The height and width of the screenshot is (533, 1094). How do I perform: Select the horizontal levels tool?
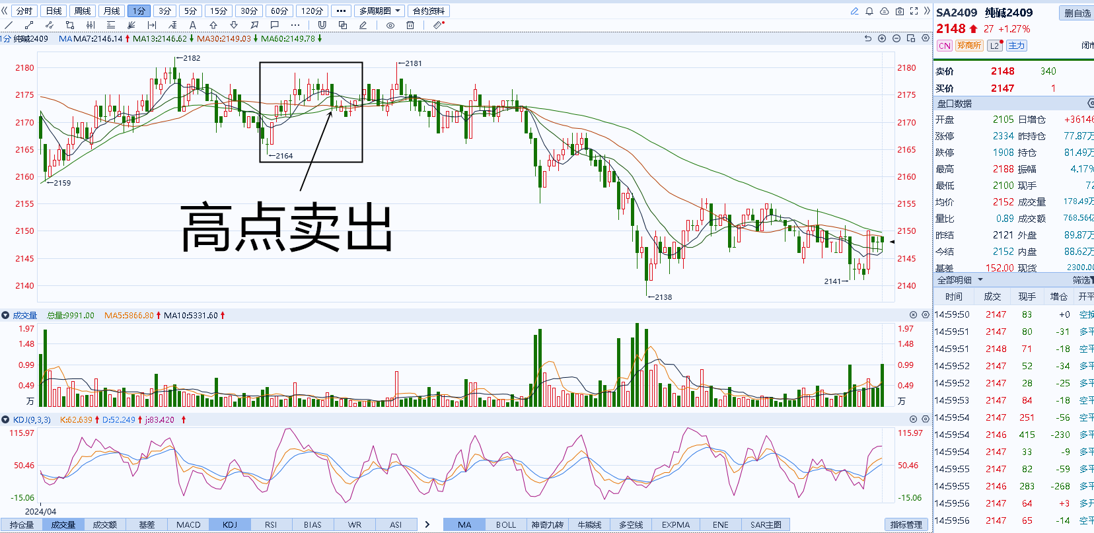click(111, 25)
